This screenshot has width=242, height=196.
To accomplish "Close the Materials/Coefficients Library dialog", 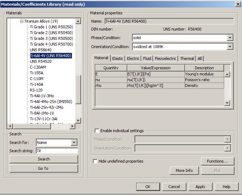I will [x=238, y=4].
